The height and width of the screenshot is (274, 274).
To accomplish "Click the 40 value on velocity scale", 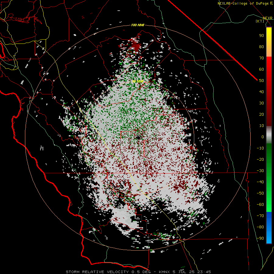I will tap(262, 92).
